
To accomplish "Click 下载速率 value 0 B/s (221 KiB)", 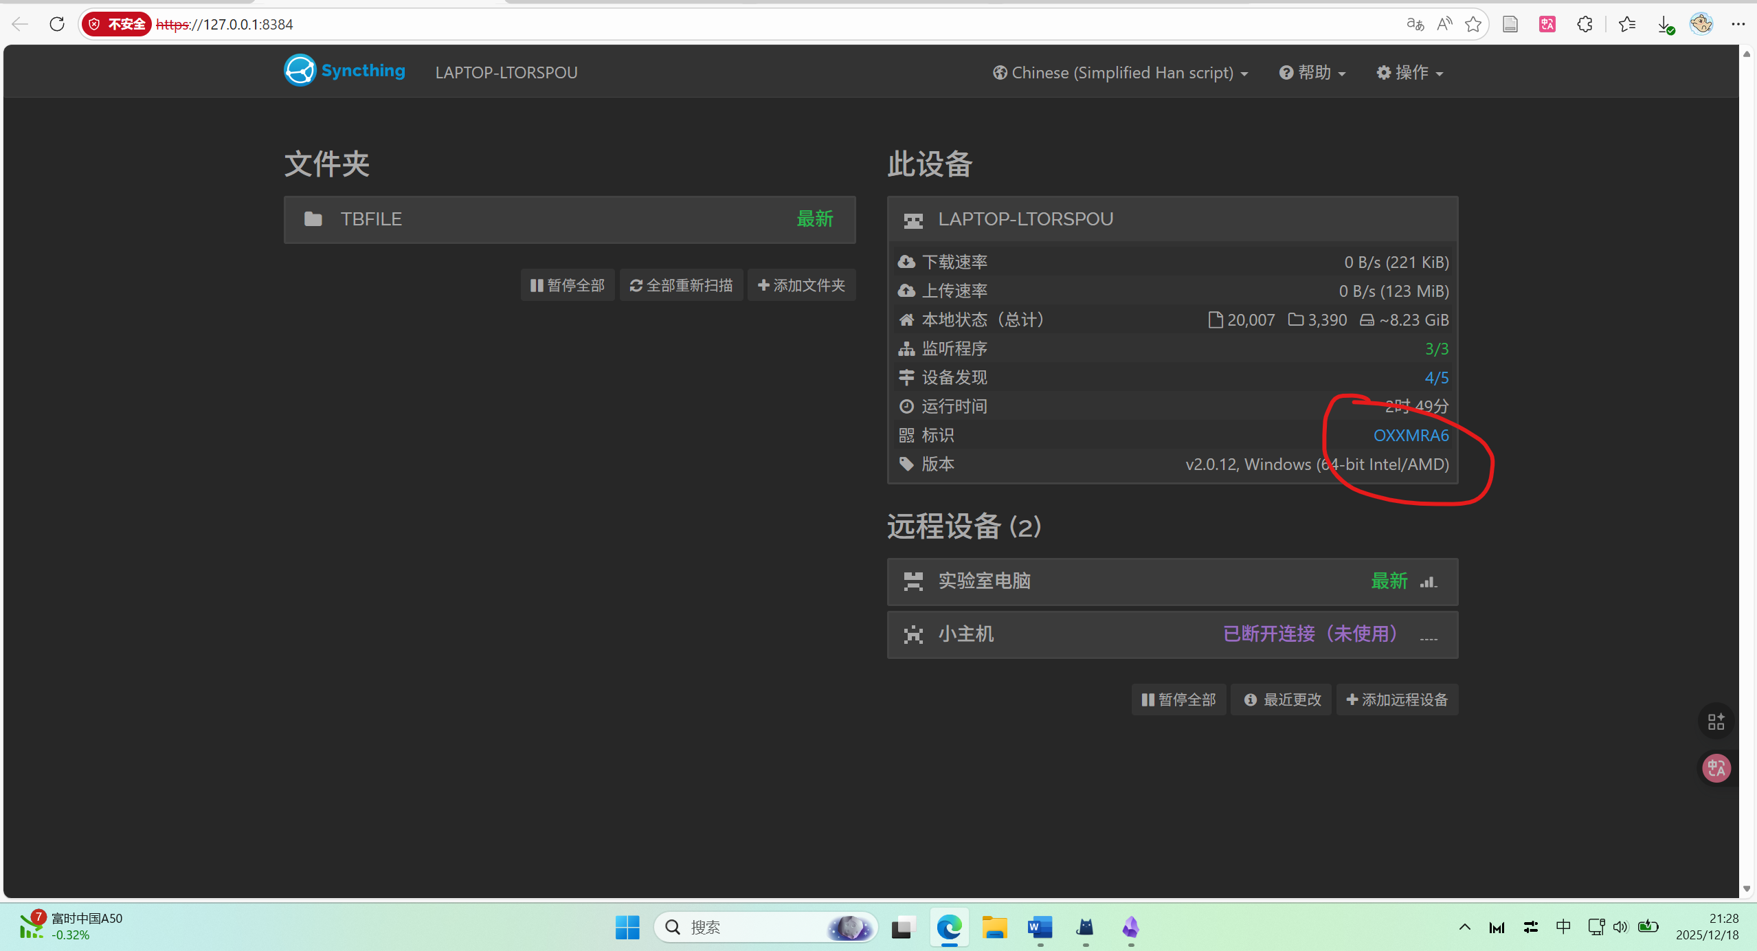I will [1396, 262].
